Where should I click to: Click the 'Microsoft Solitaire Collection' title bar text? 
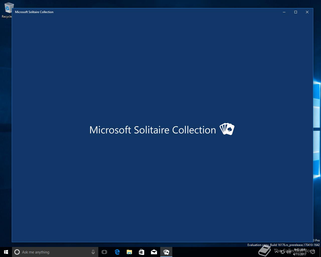34,12
